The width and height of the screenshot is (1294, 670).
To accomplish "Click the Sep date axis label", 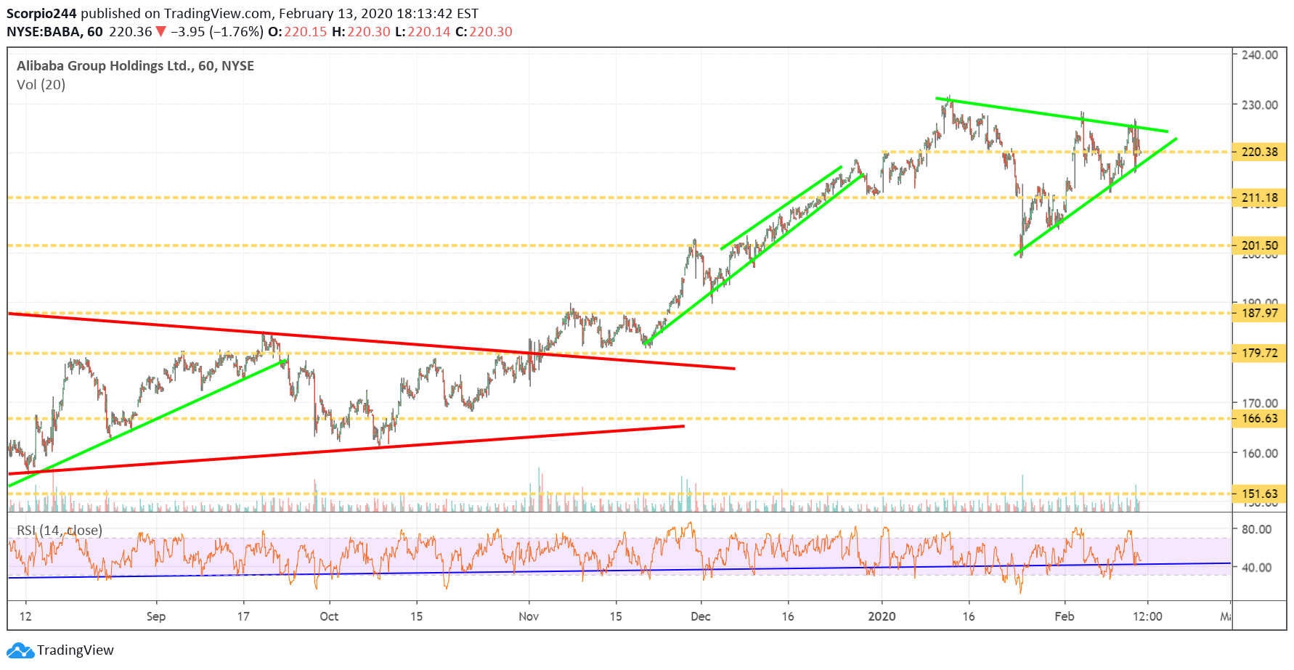I will click(156, 616).
